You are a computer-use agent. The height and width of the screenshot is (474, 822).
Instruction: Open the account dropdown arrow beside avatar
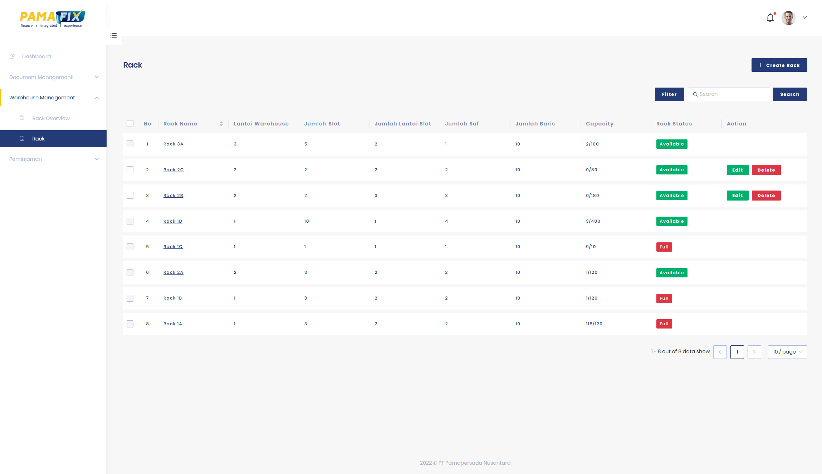pyautogui.click(x=805, y=18)
